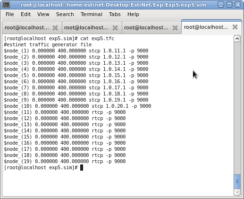Click the $node_(19) rtcp line

tap(65, 162)
